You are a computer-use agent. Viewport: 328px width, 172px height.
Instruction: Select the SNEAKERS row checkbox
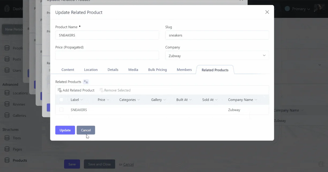[x=61, y=110]
